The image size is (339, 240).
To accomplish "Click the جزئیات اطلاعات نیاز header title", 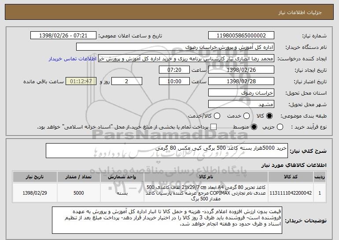I will click(300, 12).
